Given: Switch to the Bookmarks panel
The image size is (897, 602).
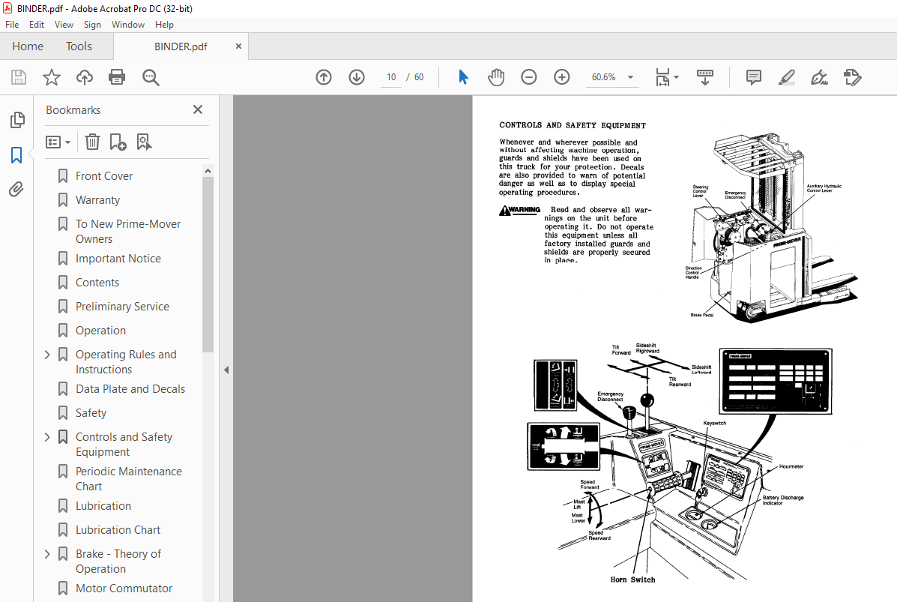Looking at the screenshot, I should [16, 154].
